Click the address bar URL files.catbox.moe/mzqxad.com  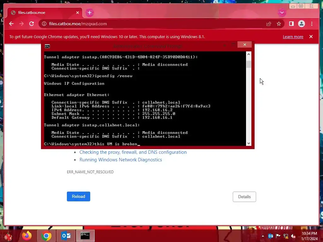click(78, 24)
